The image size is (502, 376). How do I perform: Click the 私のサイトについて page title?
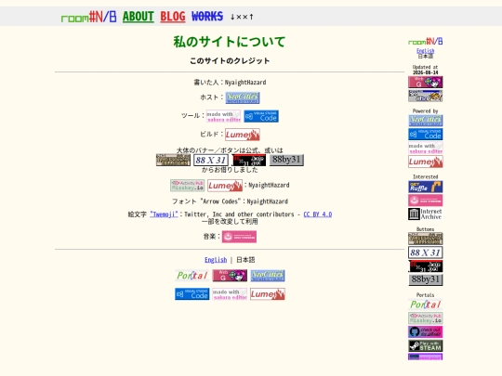tap(230, 42)
